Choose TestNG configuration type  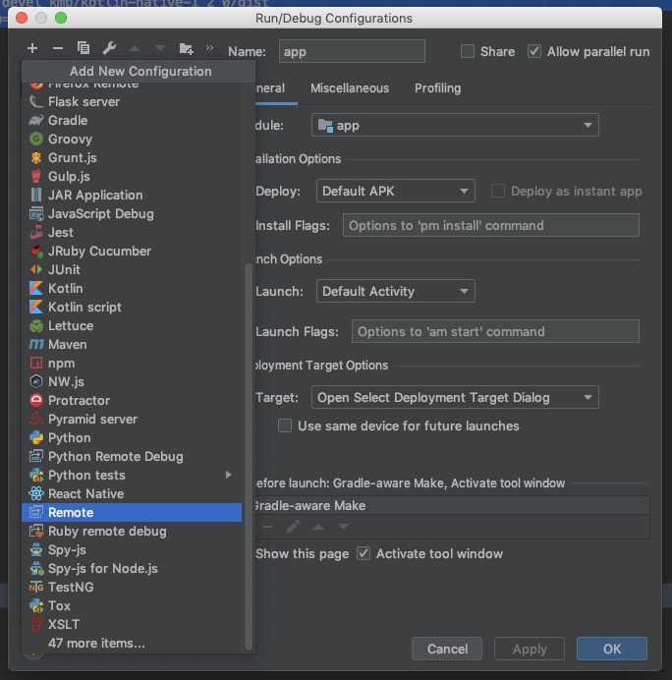132,588
